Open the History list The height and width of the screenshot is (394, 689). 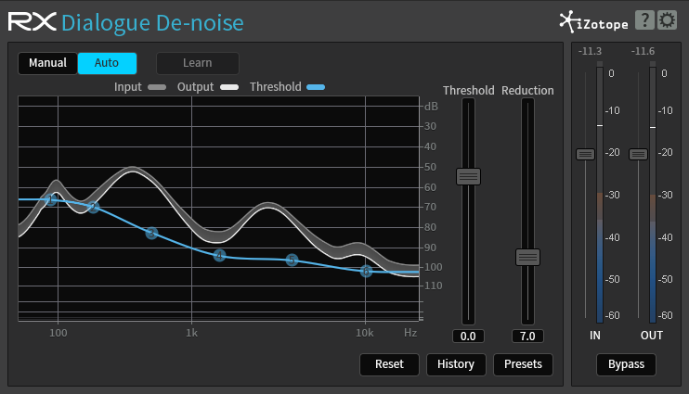456,364
